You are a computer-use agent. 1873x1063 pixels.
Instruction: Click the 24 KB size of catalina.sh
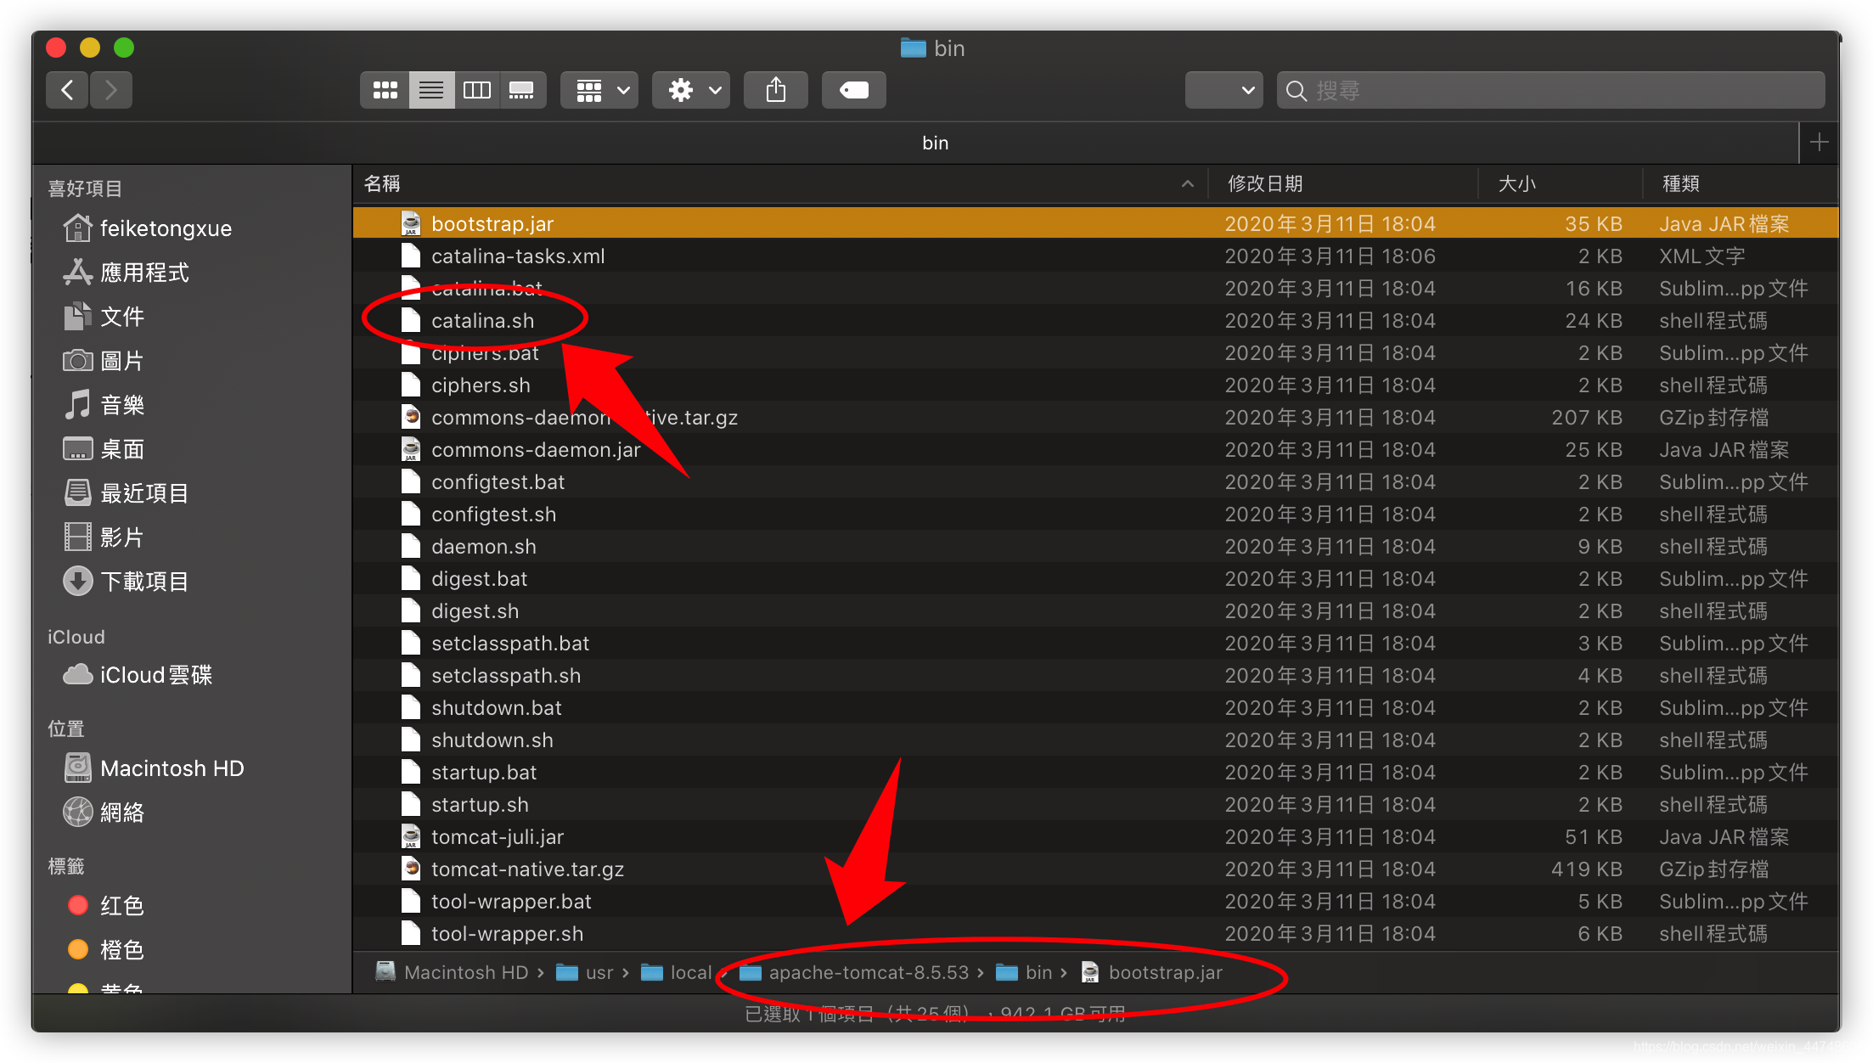click(1594, 321)
